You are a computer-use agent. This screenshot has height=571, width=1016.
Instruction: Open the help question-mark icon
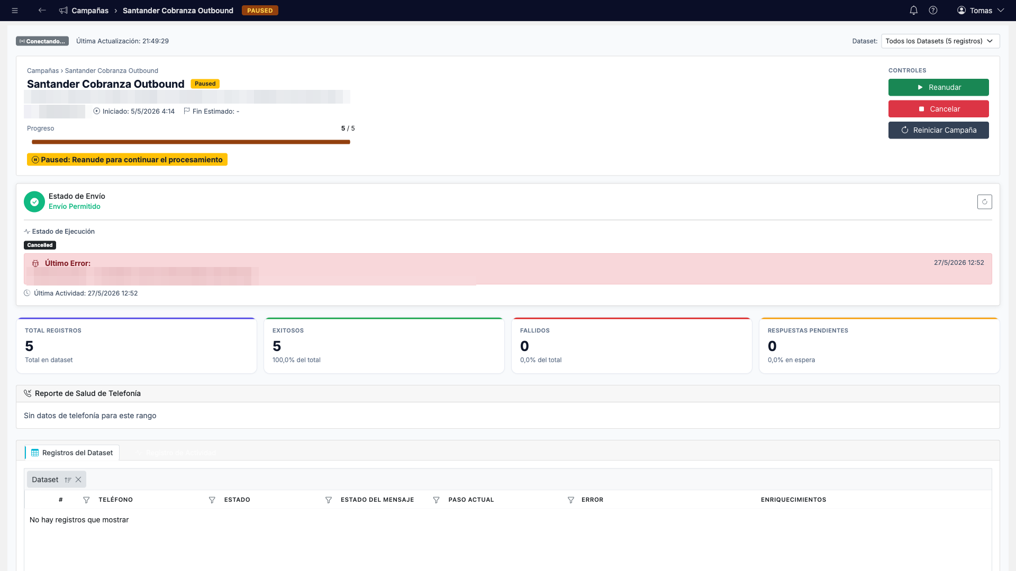point(933,11)
